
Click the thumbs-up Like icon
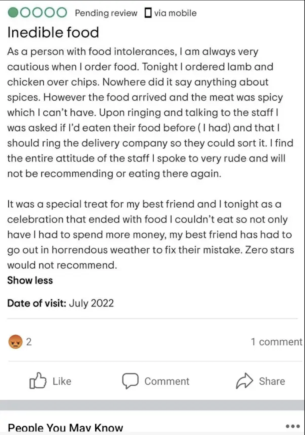click(38, 381)
